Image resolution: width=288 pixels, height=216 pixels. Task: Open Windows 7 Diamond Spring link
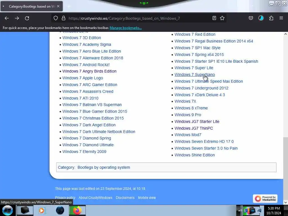pyautogui.click(x=87, y=138)
